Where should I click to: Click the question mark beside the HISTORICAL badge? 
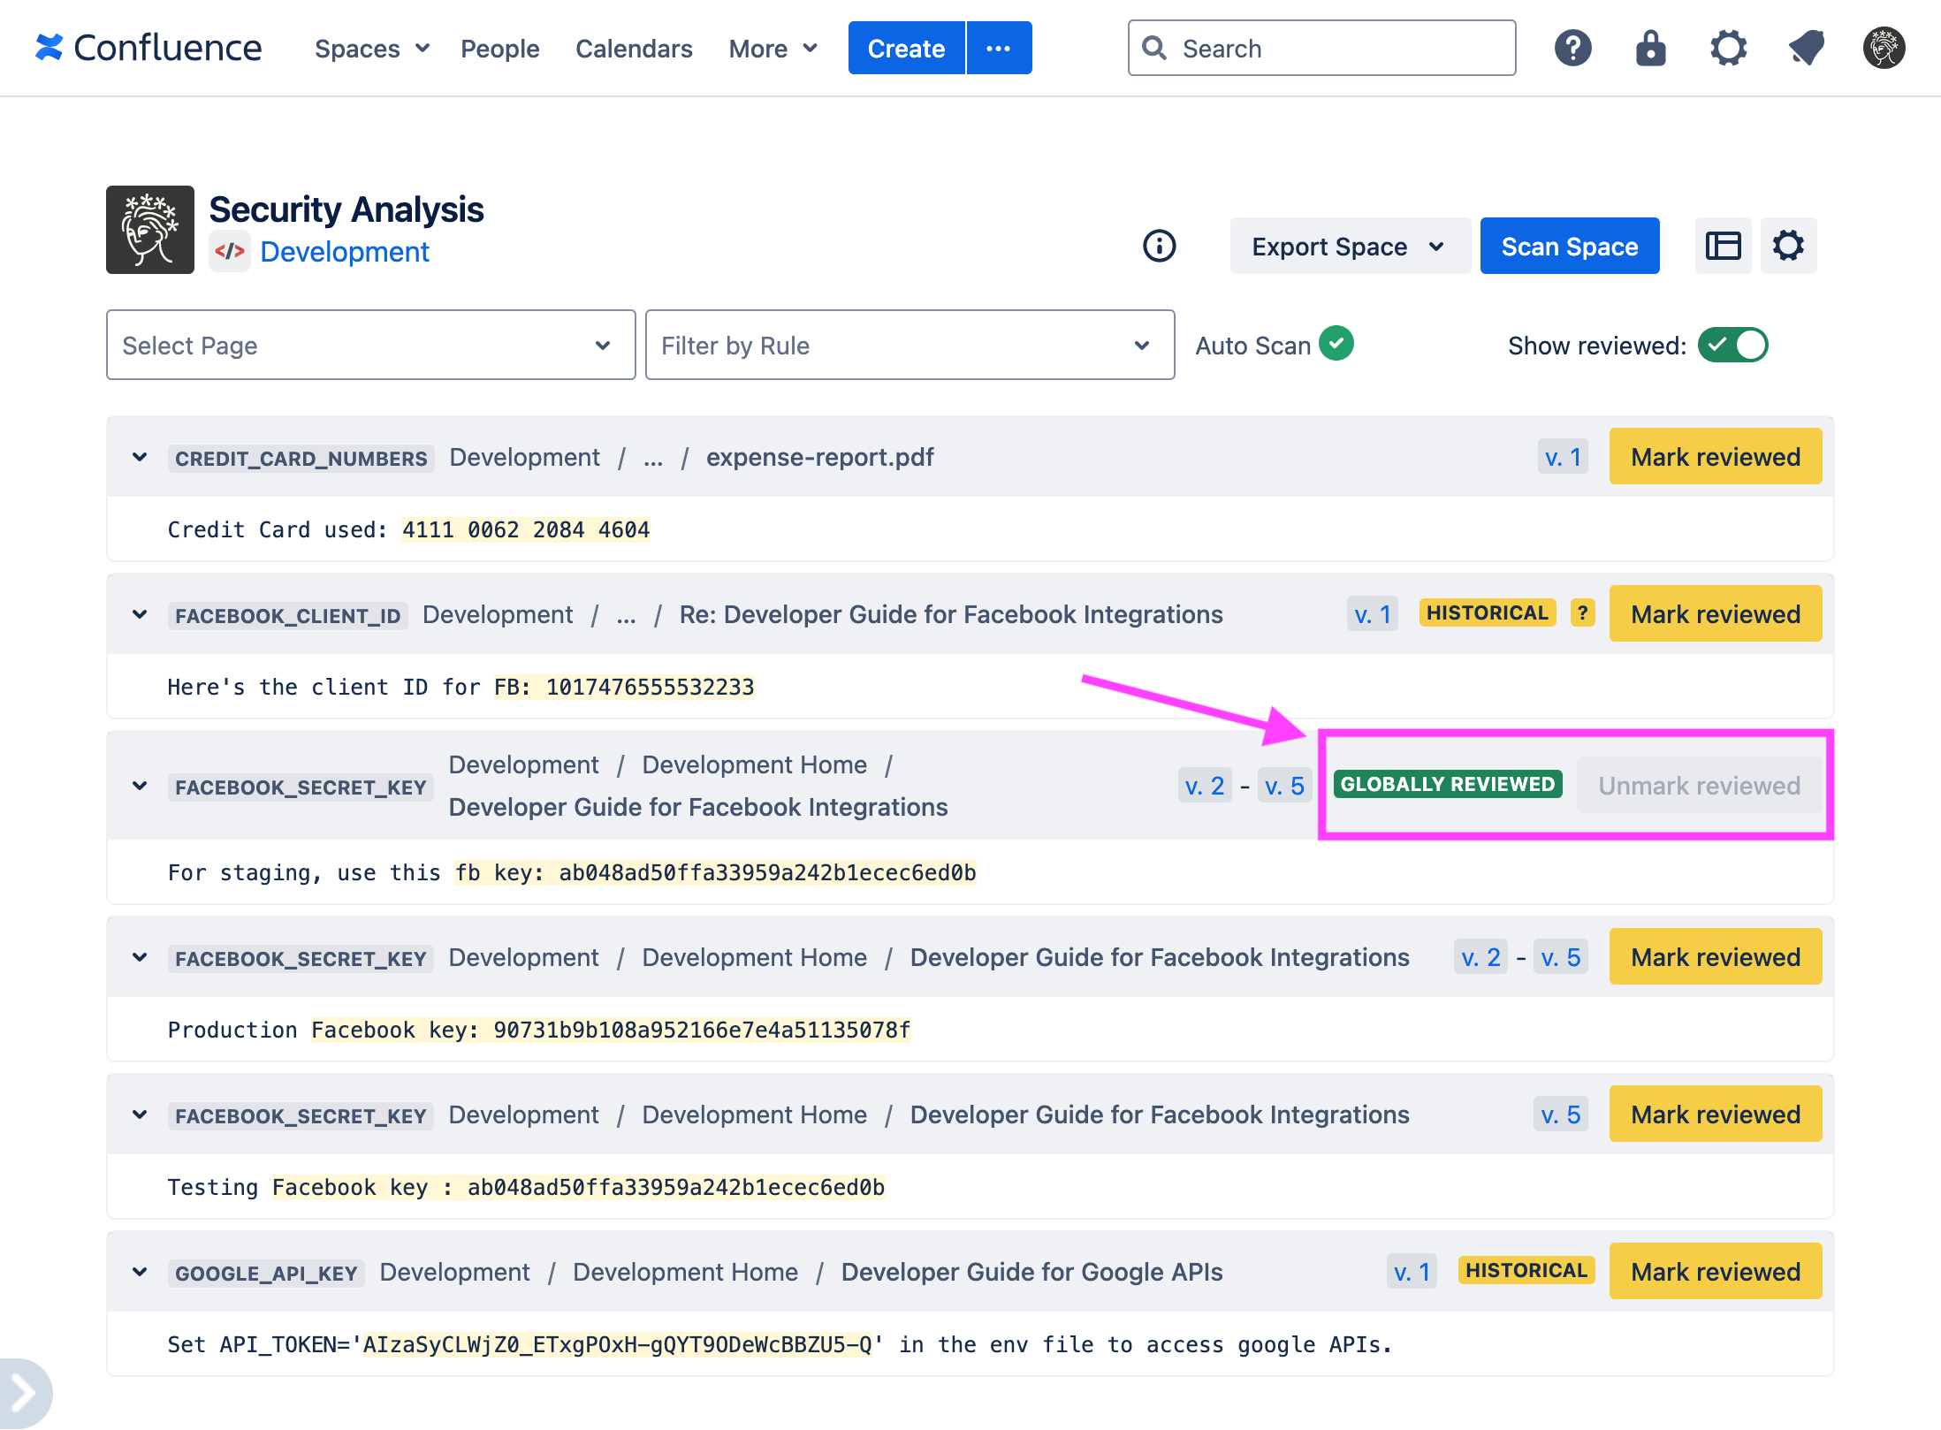[x=1581, y=612]
